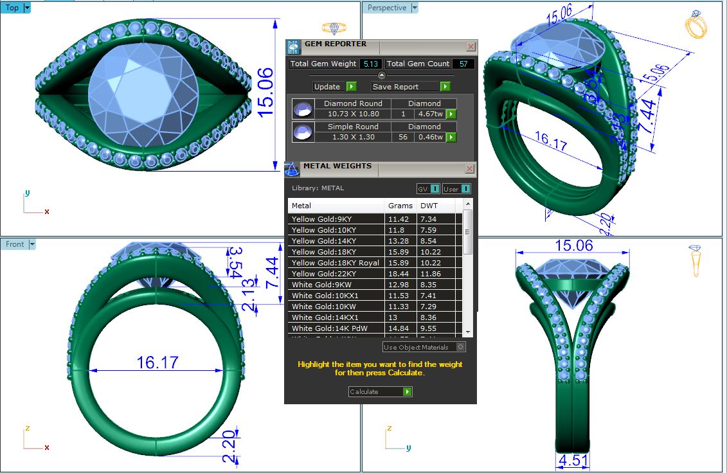Viewport: 727px width, 473px height.
Task: Click green arrow beside 4.67tw diamond
Action: tap(451, 114)
